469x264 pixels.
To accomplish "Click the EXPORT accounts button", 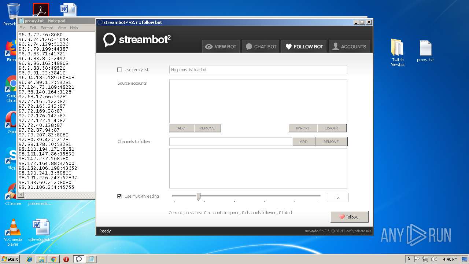I will [x=331, y=128].
